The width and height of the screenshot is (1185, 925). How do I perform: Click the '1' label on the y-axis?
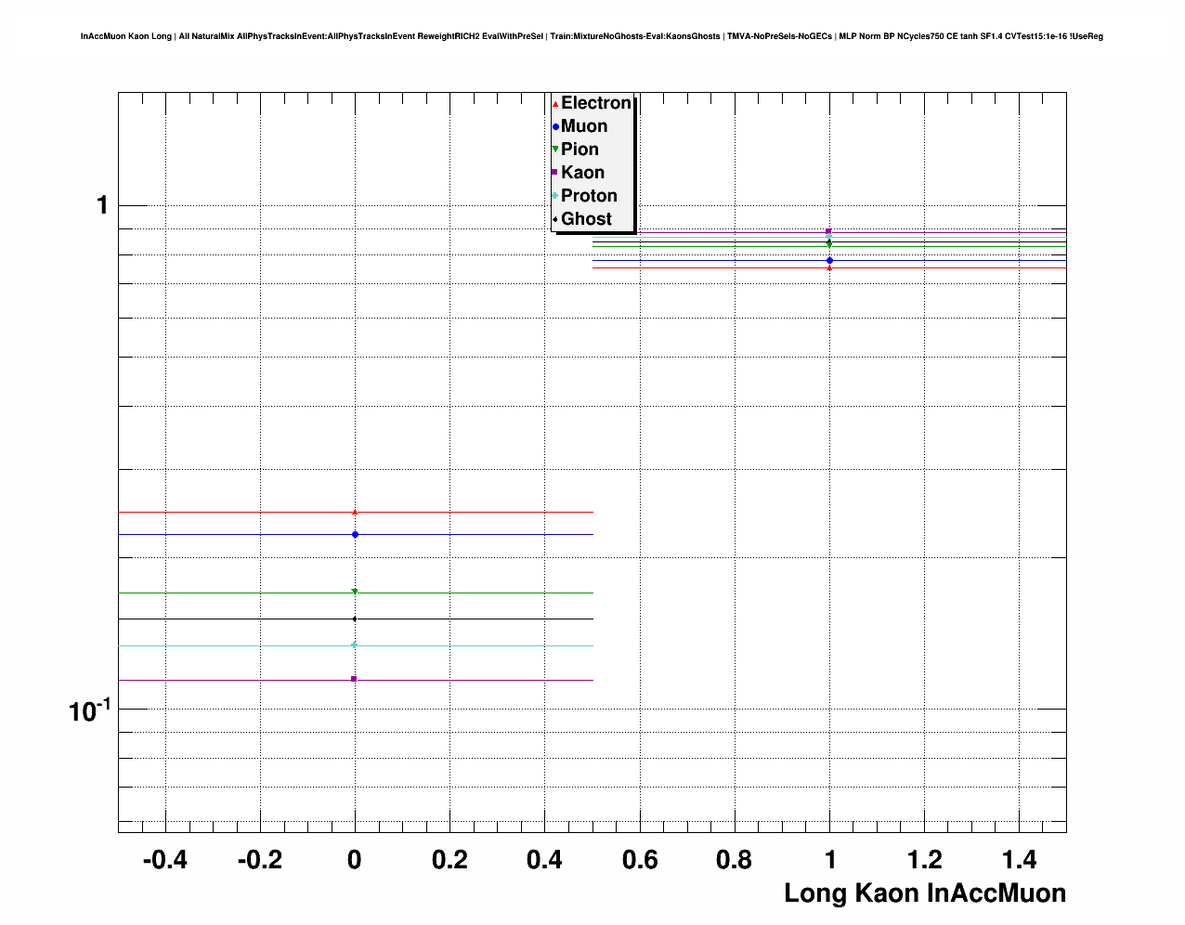coord(102,205)
